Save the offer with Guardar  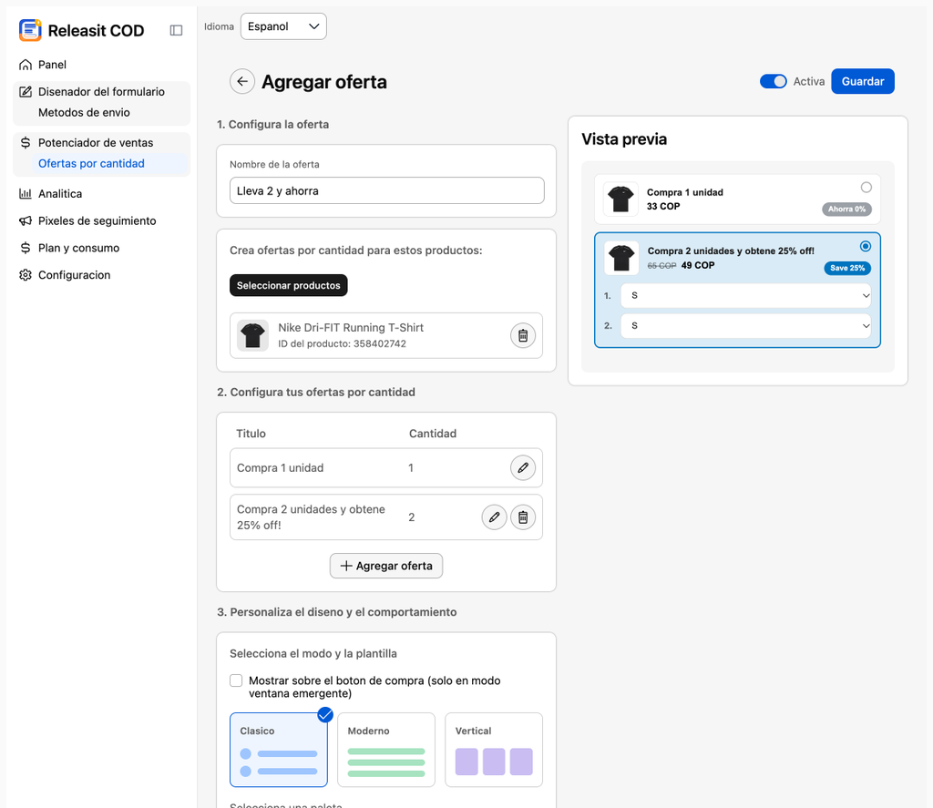(862, 81)
